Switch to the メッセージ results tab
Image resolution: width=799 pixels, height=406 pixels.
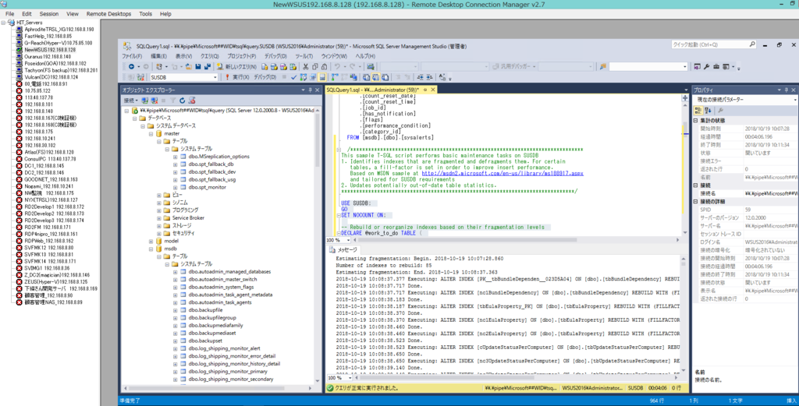(344, 250)
